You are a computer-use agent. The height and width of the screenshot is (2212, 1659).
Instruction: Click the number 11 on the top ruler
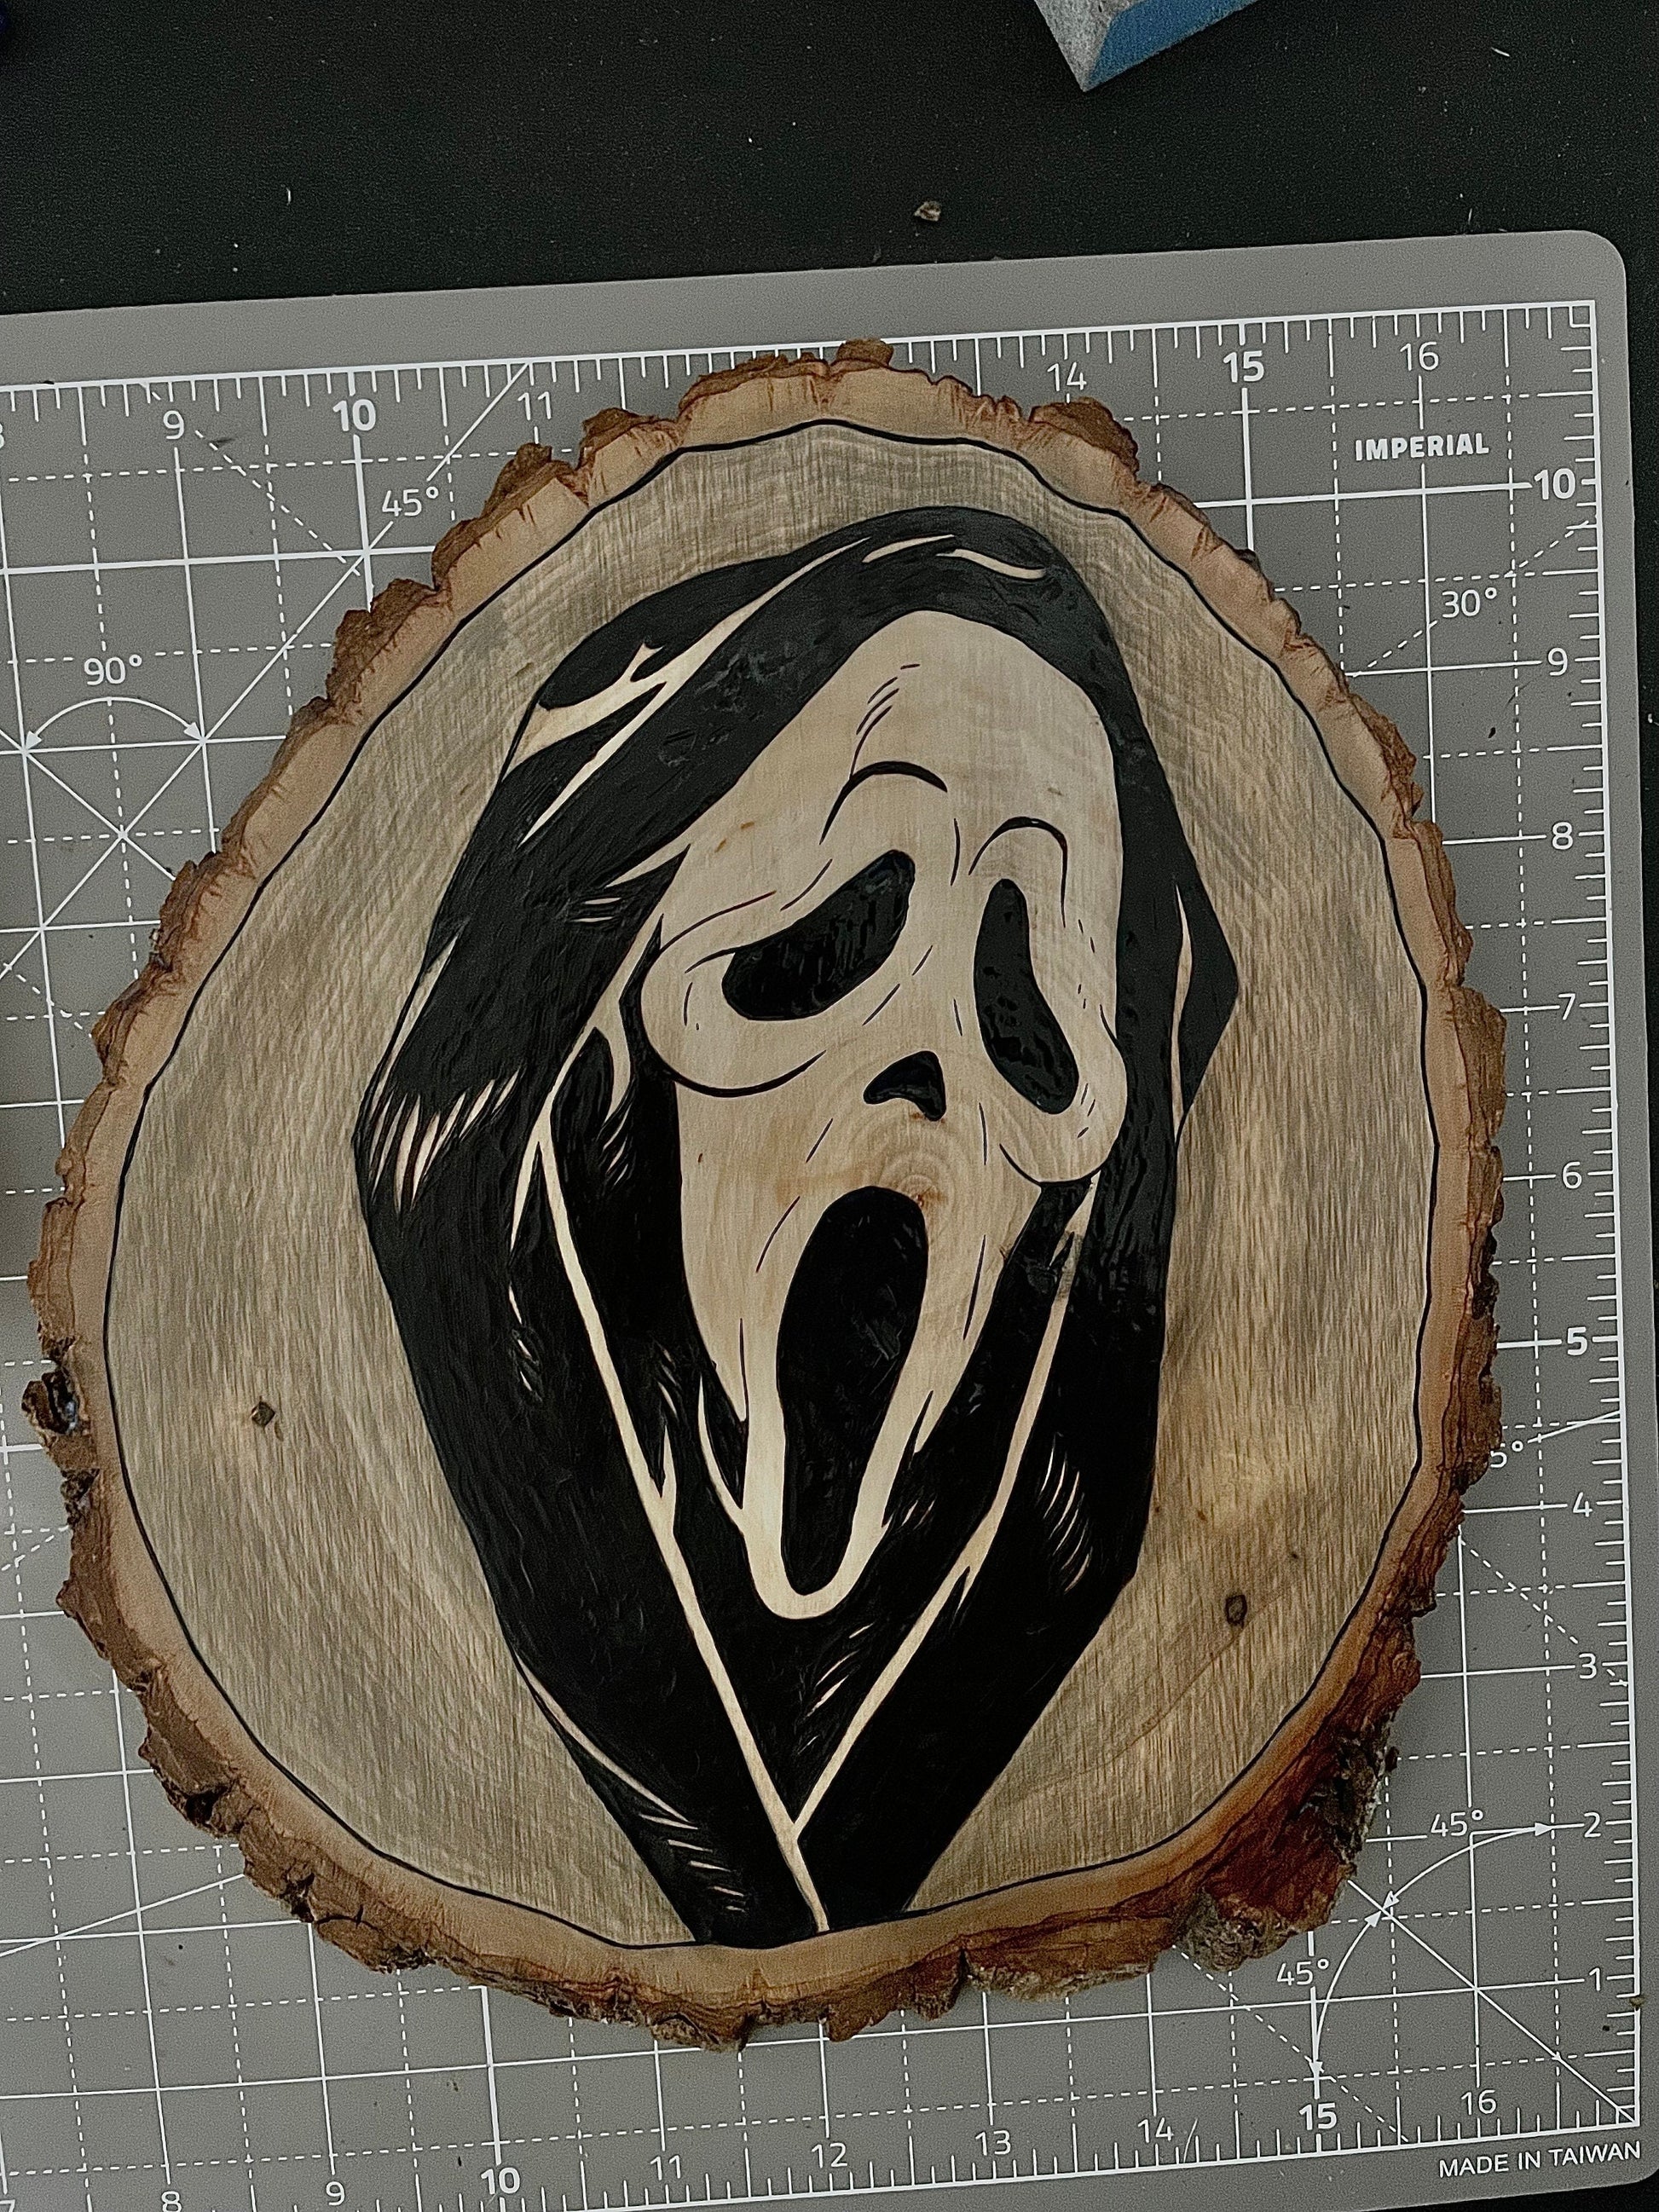tap(535, 407)
